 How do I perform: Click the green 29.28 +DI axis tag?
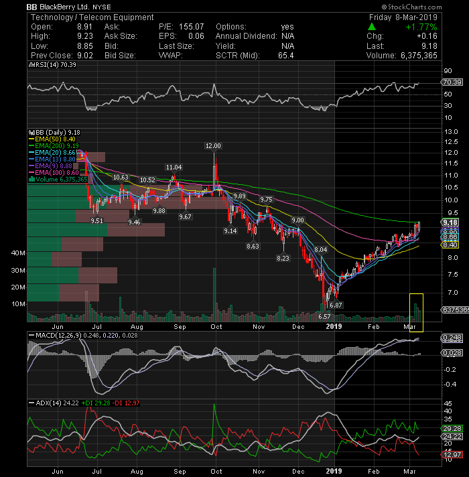(x=452, y=428)
